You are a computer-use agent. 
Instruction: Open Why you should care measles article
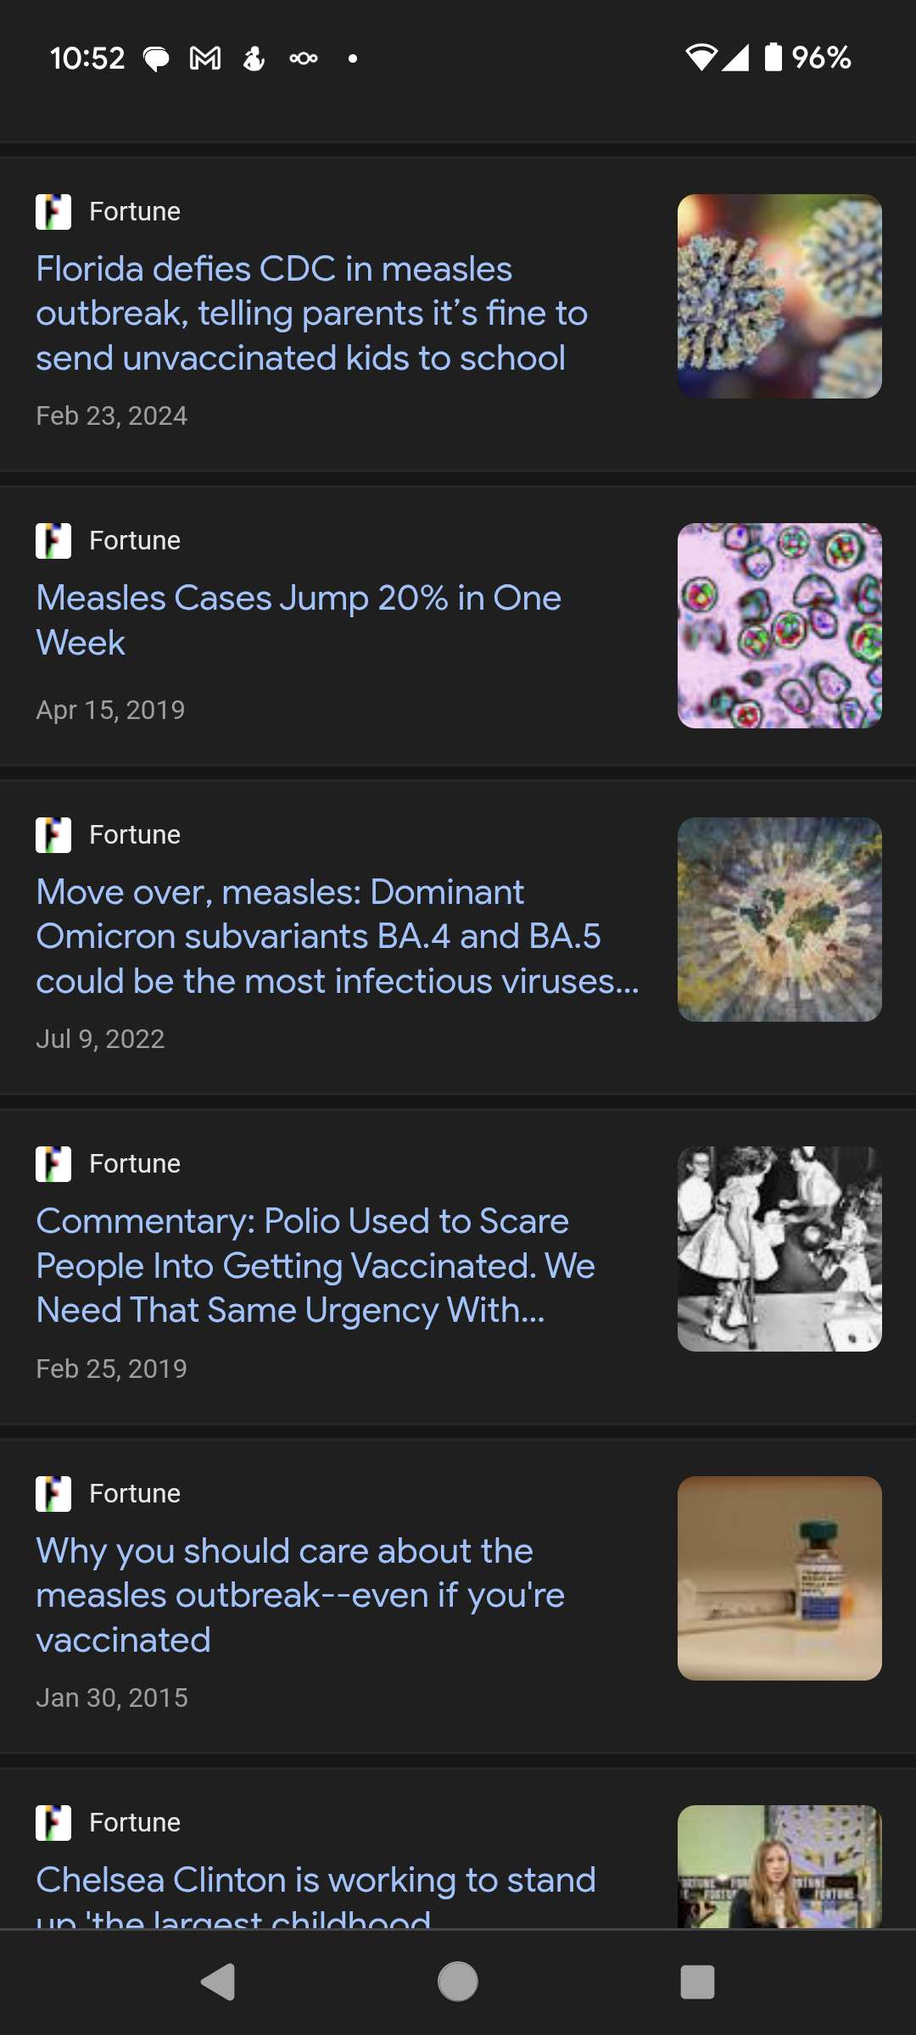pyautogui.click(x=300, y=1595)
